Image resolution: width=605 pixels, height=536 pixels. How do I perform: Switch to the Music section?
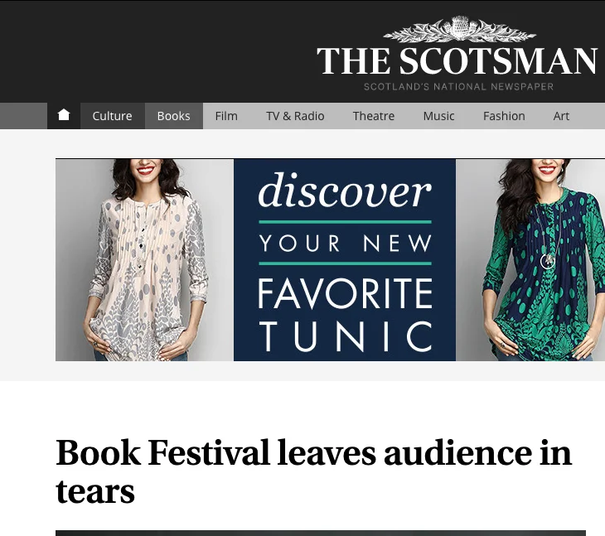pyautogui.click(x=438, y=116)
